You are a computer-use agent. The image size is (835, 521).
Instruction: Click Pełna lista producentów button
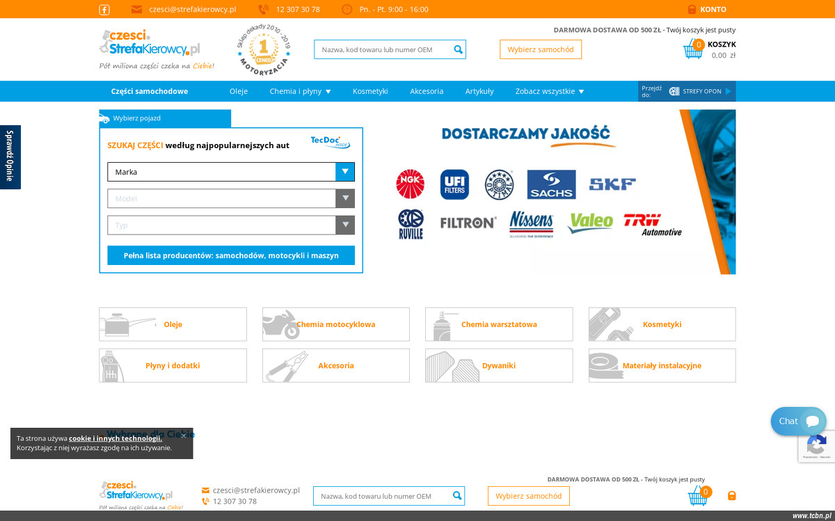click(x=231, y=255)
